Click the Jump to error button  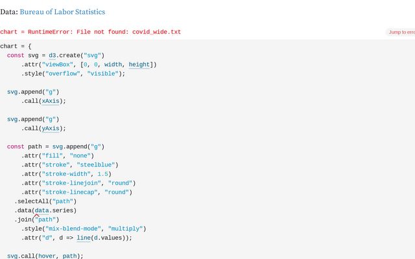pyautogui.click(x=401, y=32)
